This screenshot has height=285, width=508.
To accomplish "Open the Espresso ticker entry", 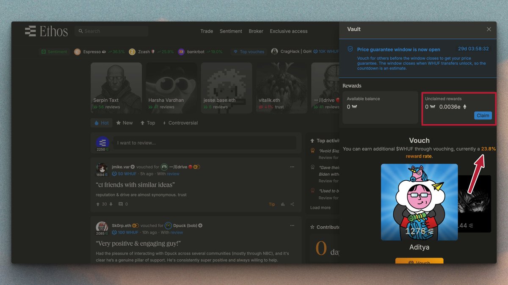I will tap(99, 52).
